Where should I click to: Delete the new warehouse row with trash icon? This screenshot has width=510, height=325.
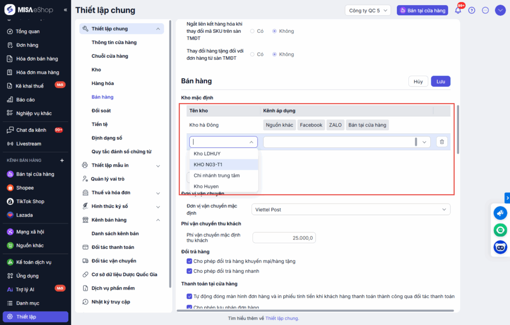click(441, 142)
